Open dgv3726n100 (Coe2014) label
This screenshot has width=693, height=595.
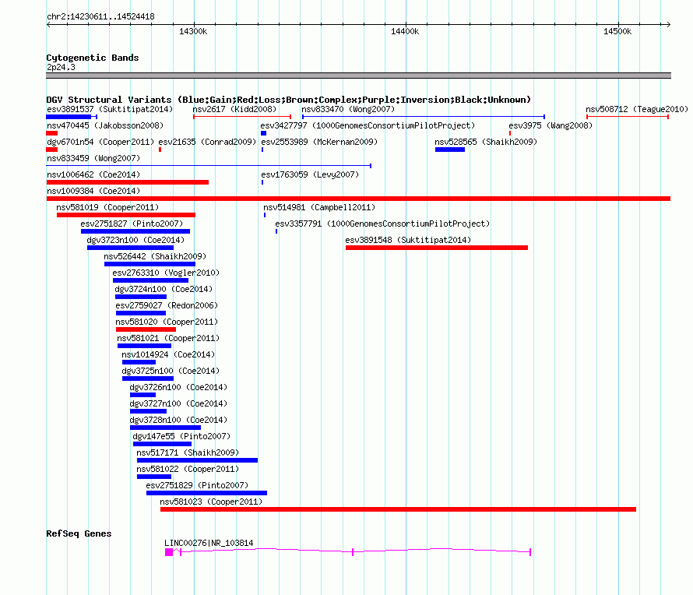tap(178, 387)
